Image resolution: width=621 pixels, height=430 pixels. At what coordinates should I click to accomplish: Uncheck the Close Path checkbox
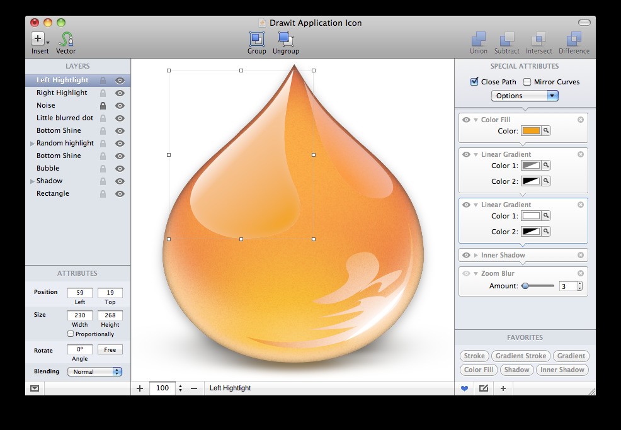tap(474, 82)
